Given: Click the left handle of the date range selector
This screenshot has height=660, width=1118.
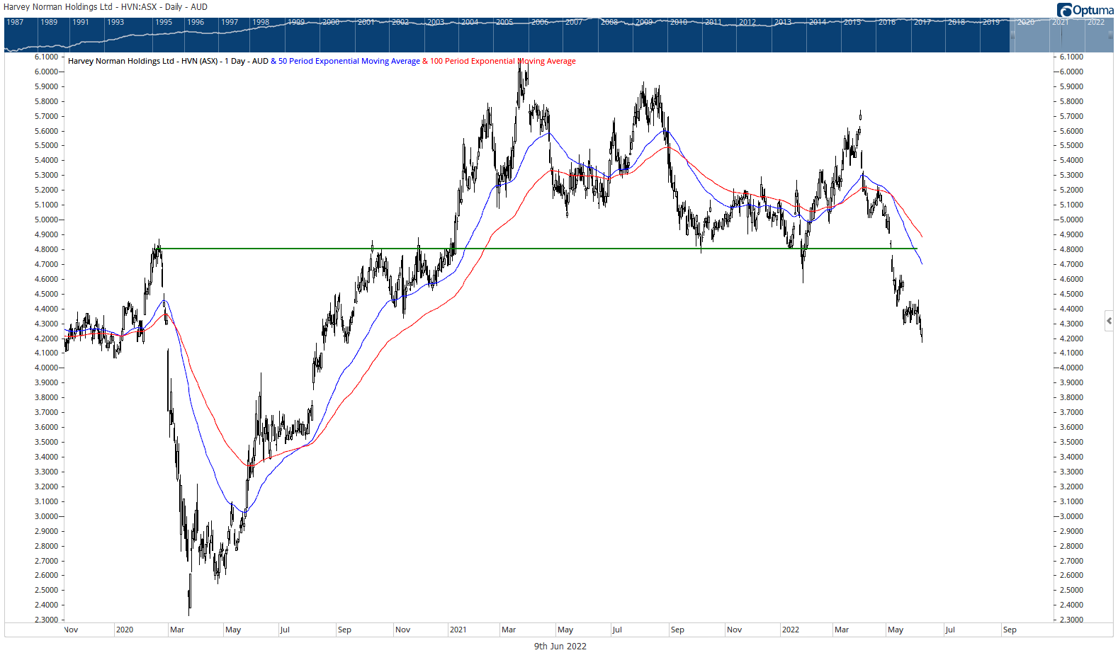Looking at the screenshot, I should [x=1012, y=34].
